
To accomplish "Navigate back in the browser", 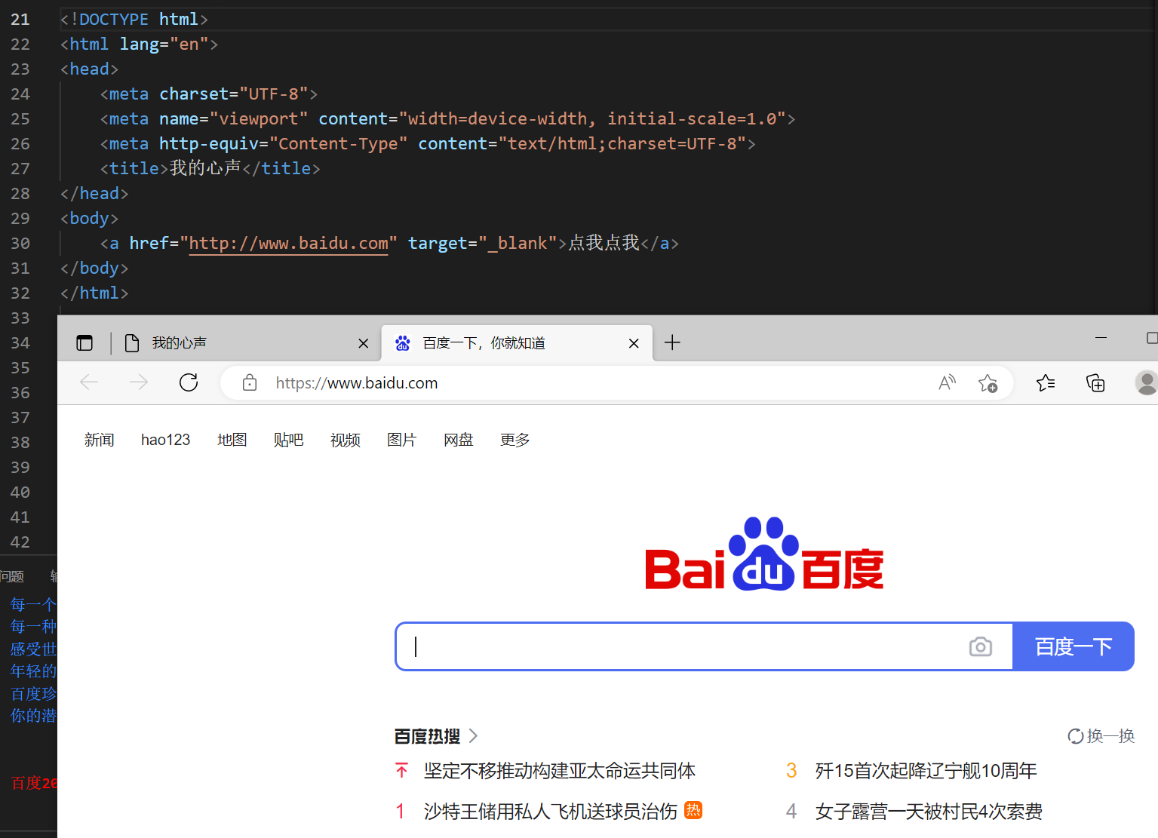I will click(88, 382).
